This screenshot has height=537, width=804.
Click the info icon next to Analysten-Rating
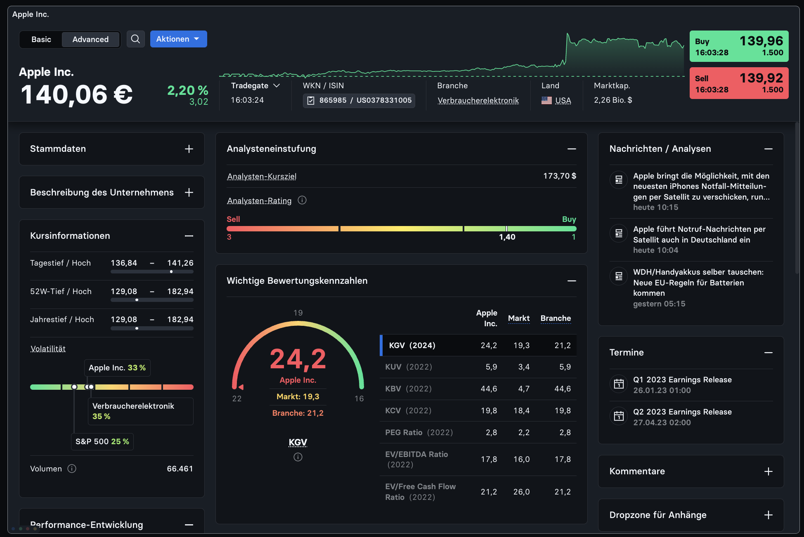pyautogui.click(x=302, y=200)
